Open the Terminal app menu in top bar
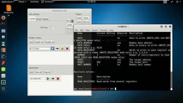Viewport: 183px width, 103px height. point(48,2)
